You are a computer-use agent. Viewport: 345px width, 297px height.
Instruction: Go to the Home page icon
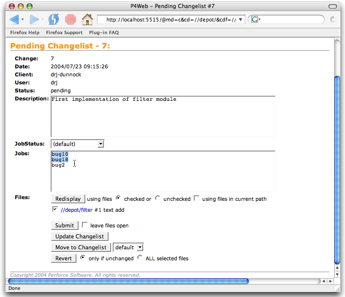click(87, 19)
